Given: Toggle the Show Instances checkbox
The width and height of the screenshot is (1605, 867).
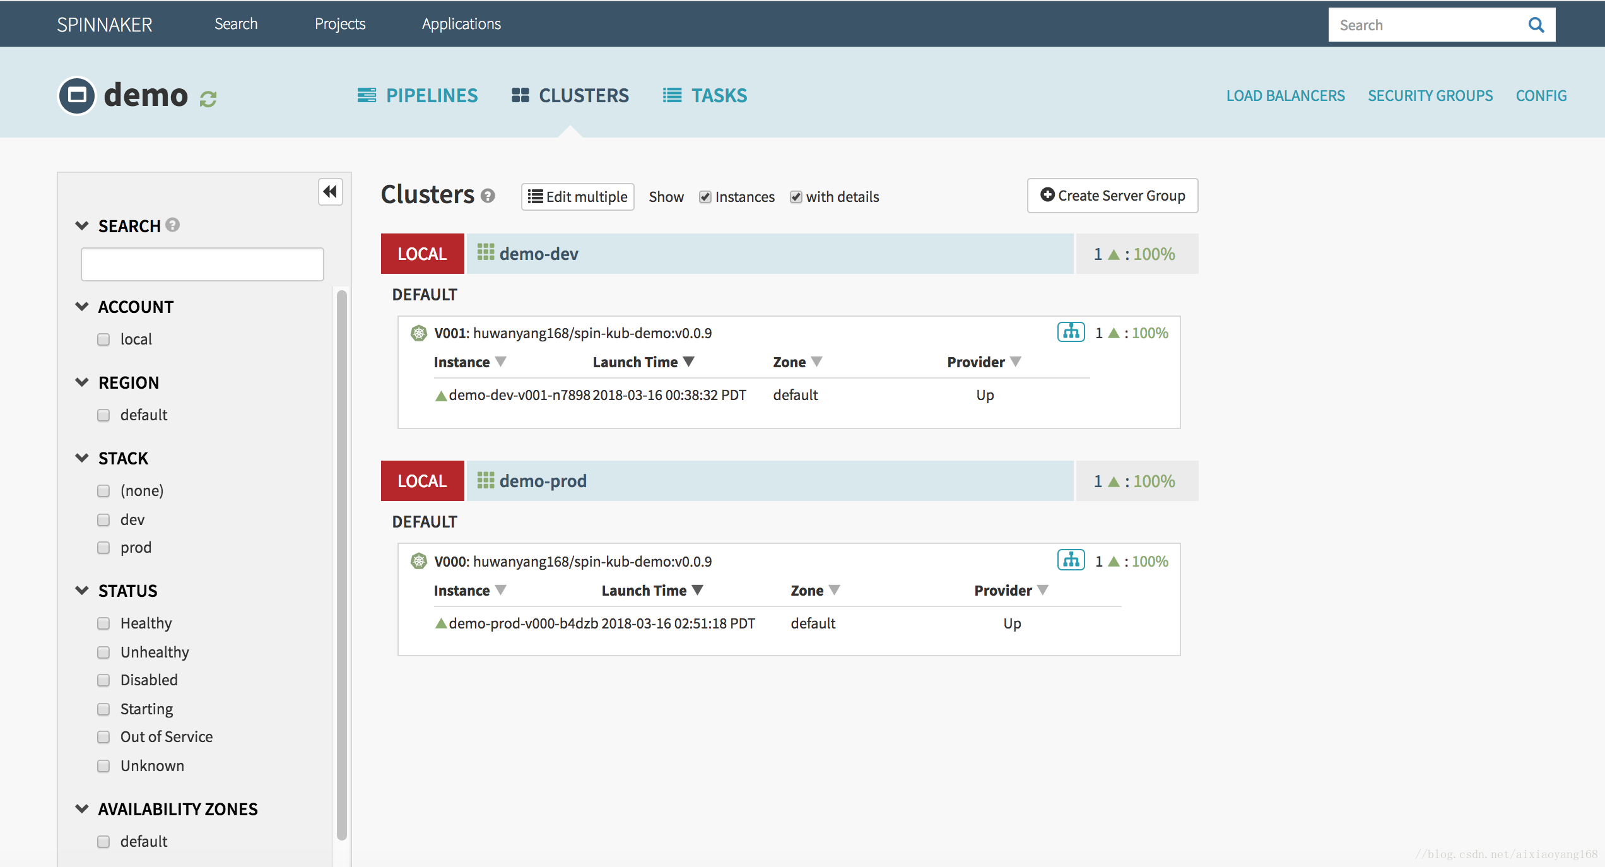Looking at the screenshot, I should [705, 197].
